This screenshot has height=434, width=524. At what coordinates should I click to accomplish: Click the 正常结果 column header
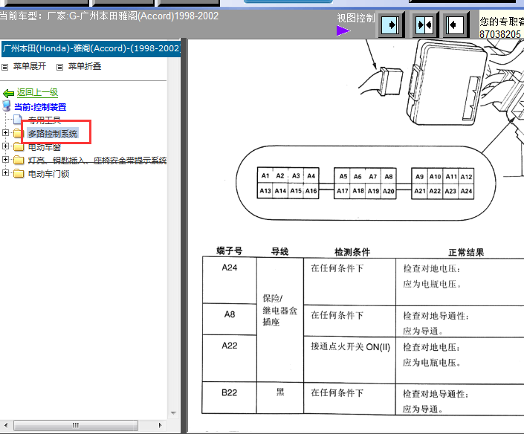466,252
